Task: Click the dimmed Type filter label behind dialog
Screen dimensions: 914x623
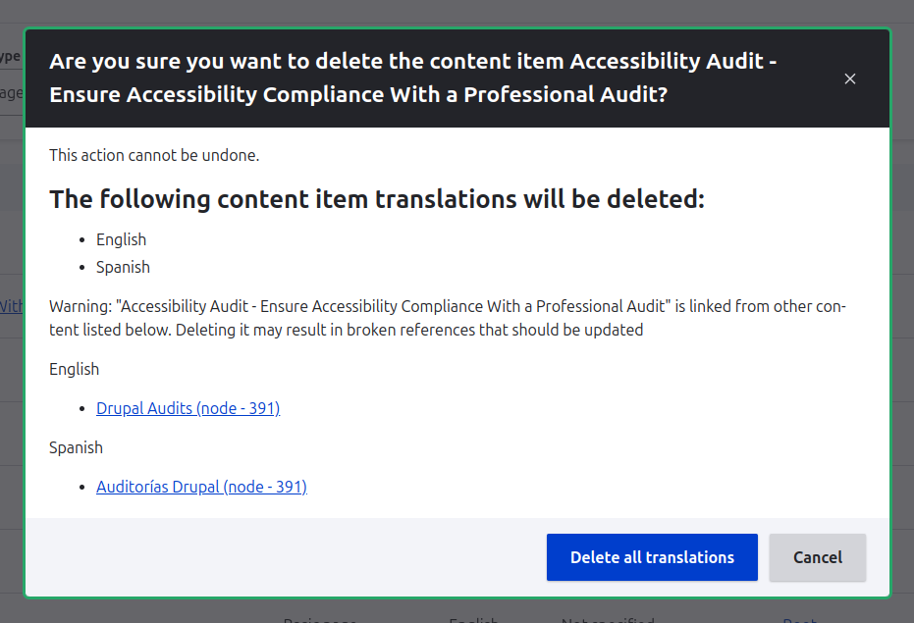Action: click(10, 57)
